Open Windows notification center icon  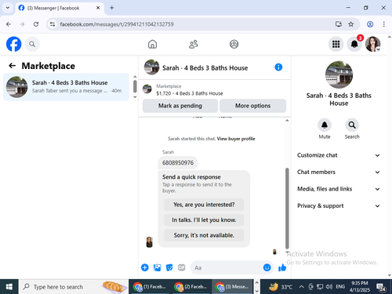381,287
